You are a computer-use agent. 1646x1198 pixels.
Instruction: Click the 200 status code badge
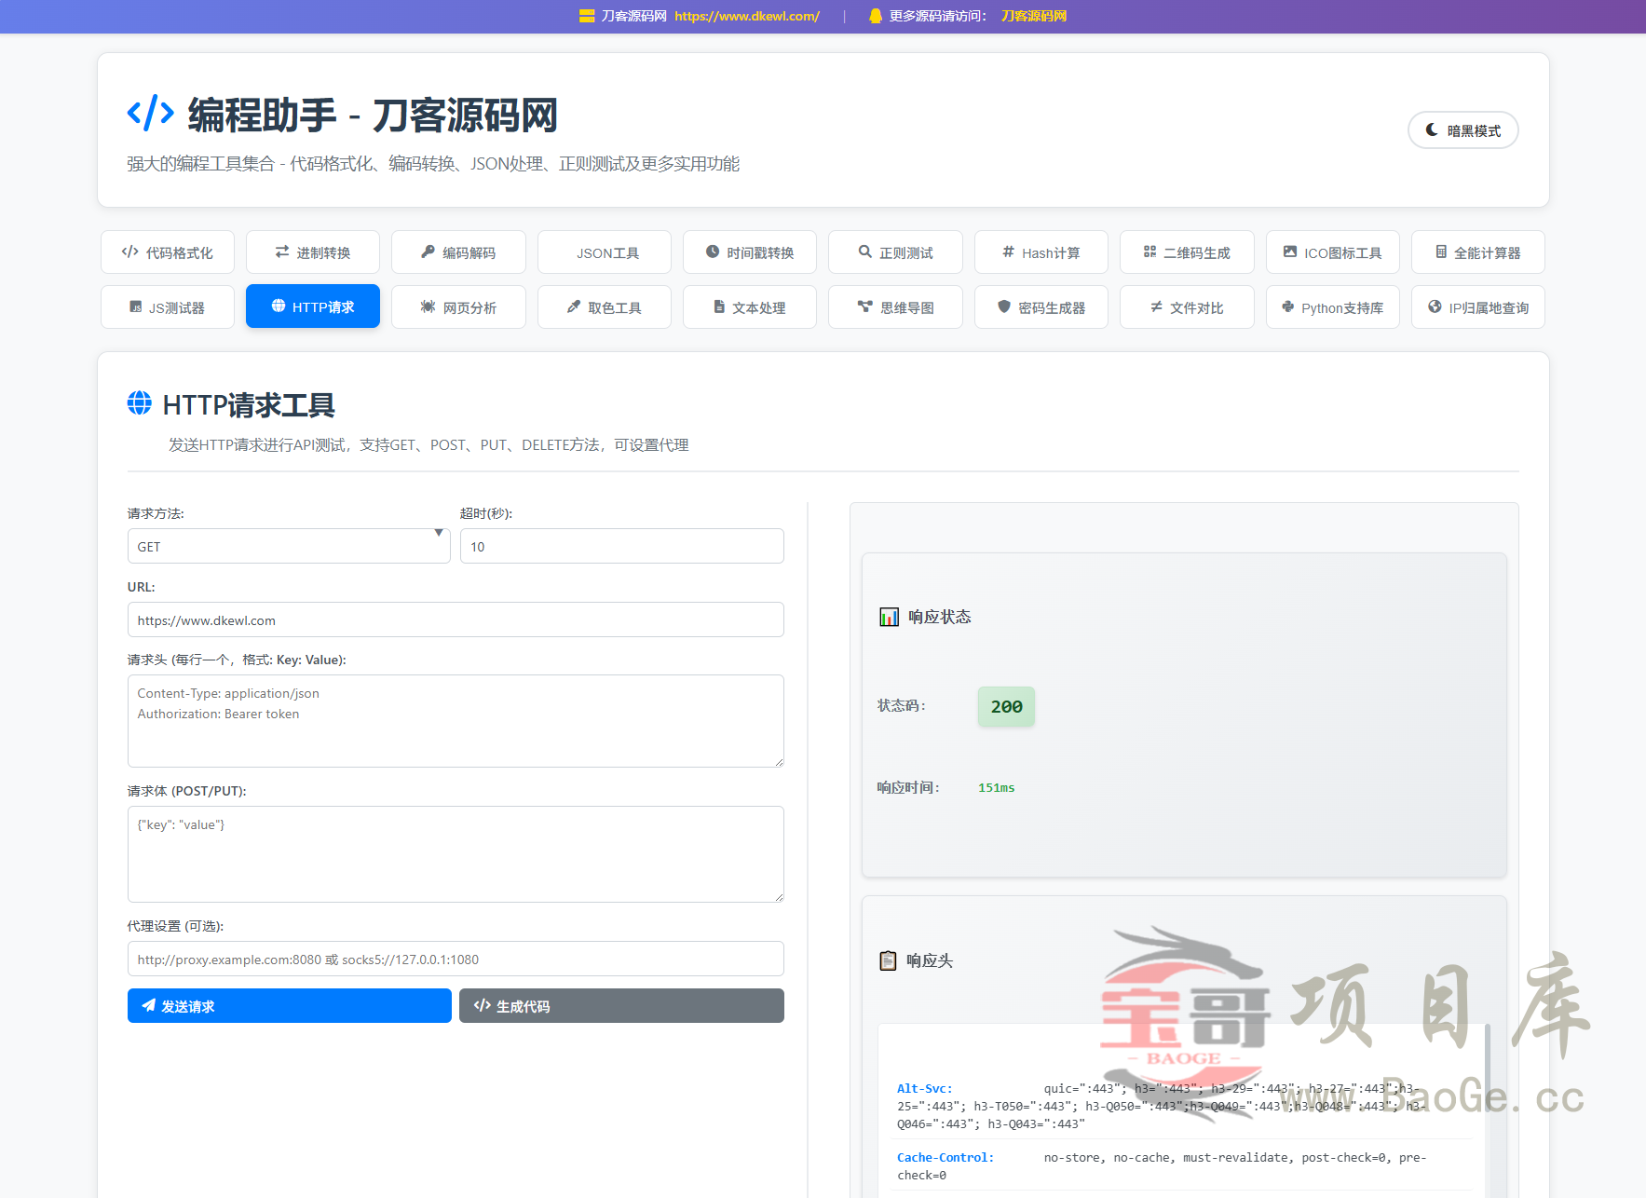pyautogui.click(x=1006, y=706)
